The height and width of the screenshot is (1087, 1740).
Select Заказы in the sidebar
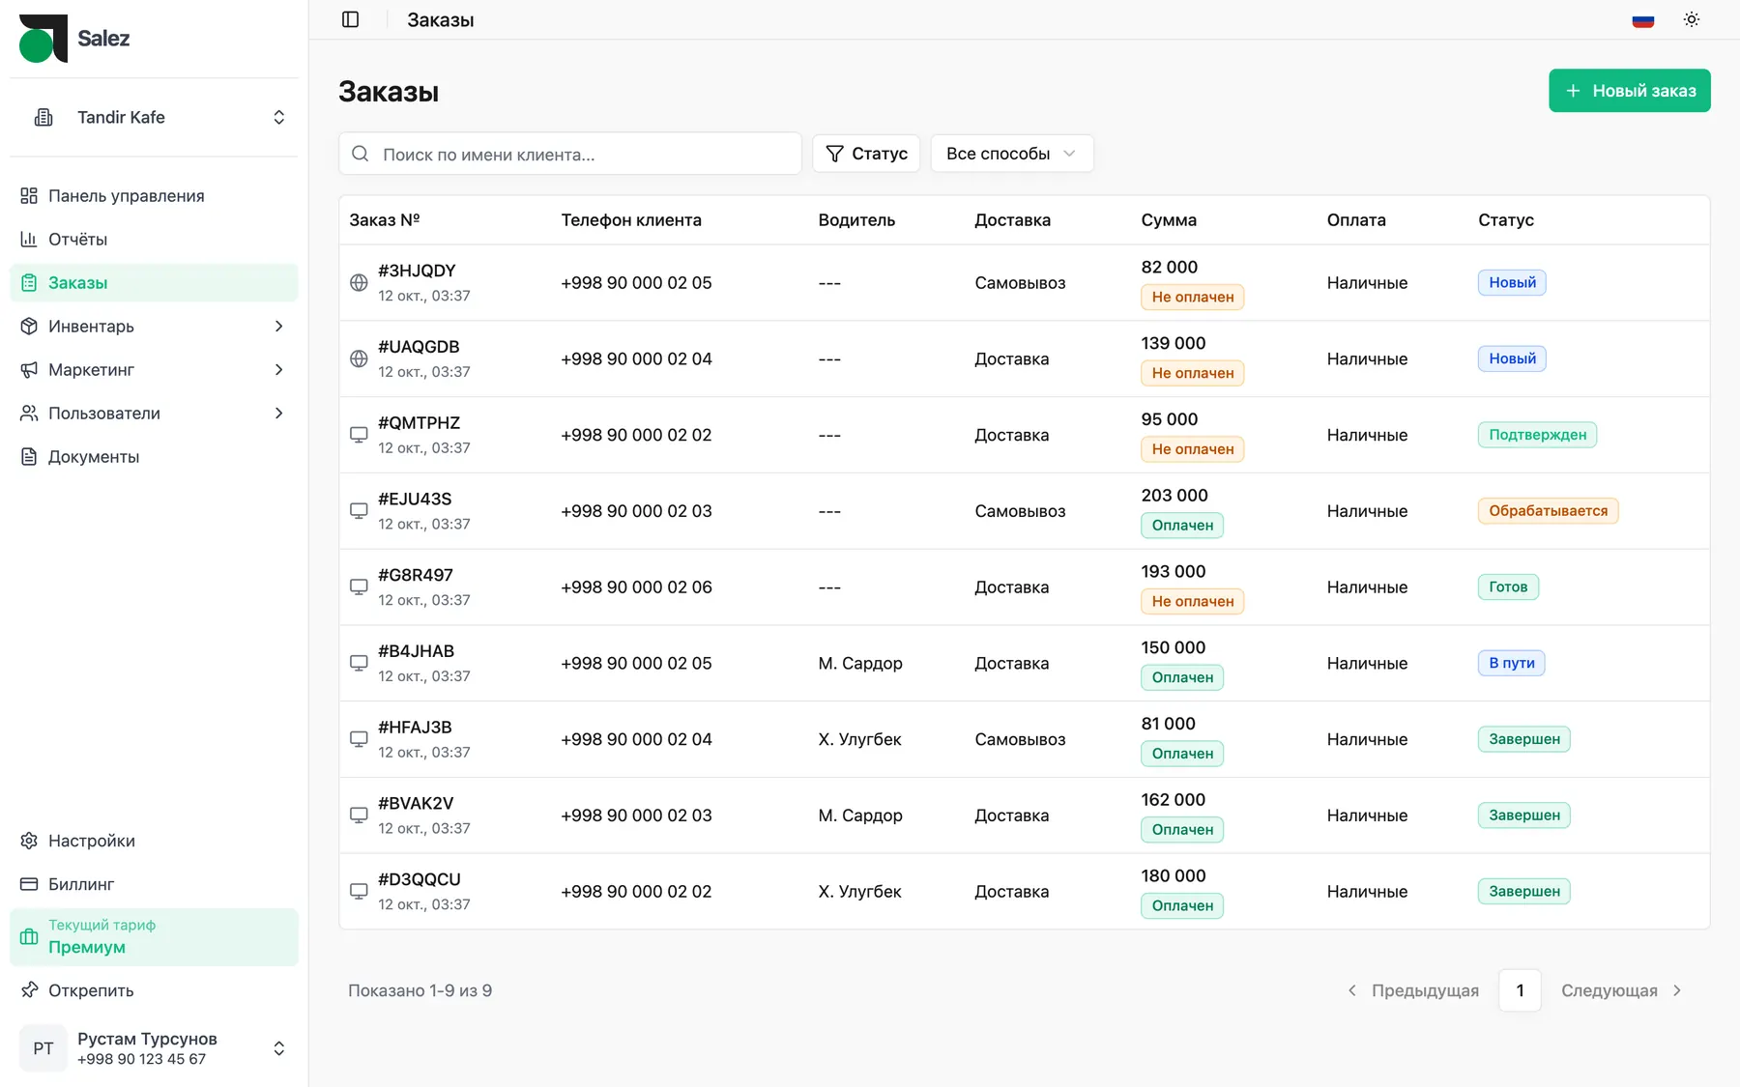(154, 283)
